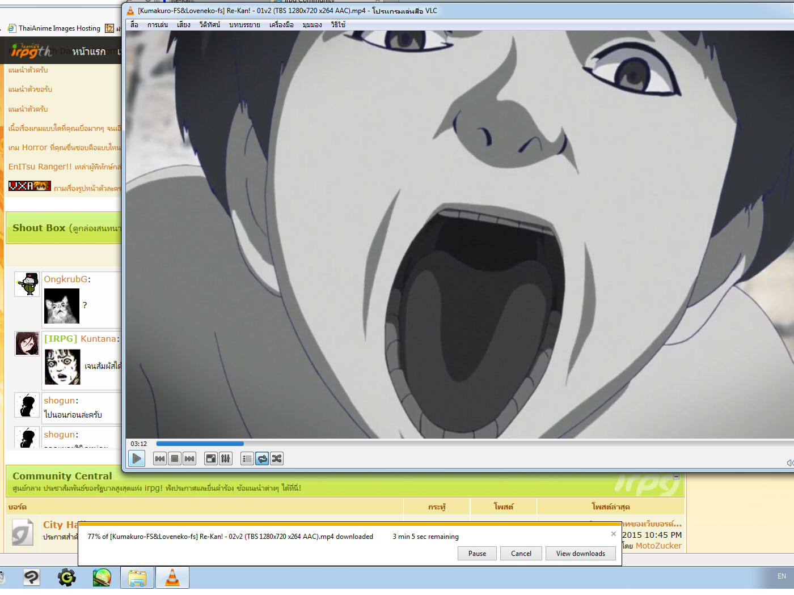Go to หน้าแรก in browser navigation
794x595 pixels.
tap(88, 52)
